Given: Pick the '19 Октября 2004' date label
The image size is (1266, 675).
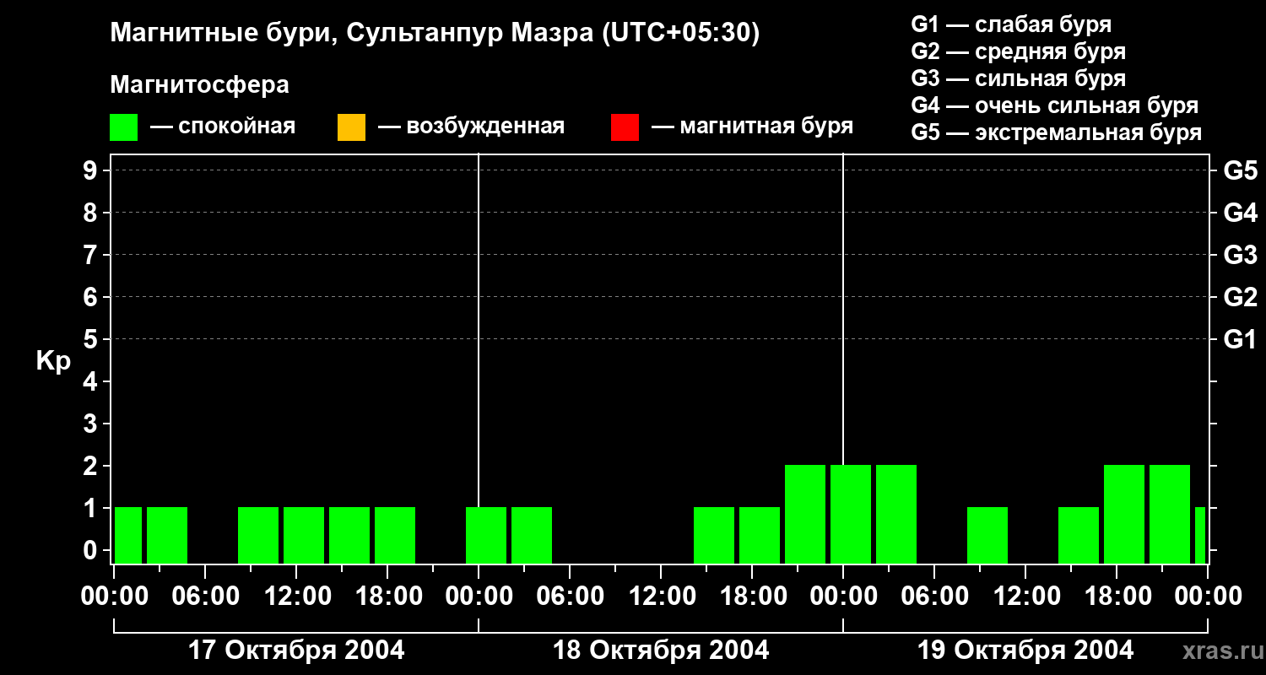Looking at the screenshot, I should pos(1025,651).
